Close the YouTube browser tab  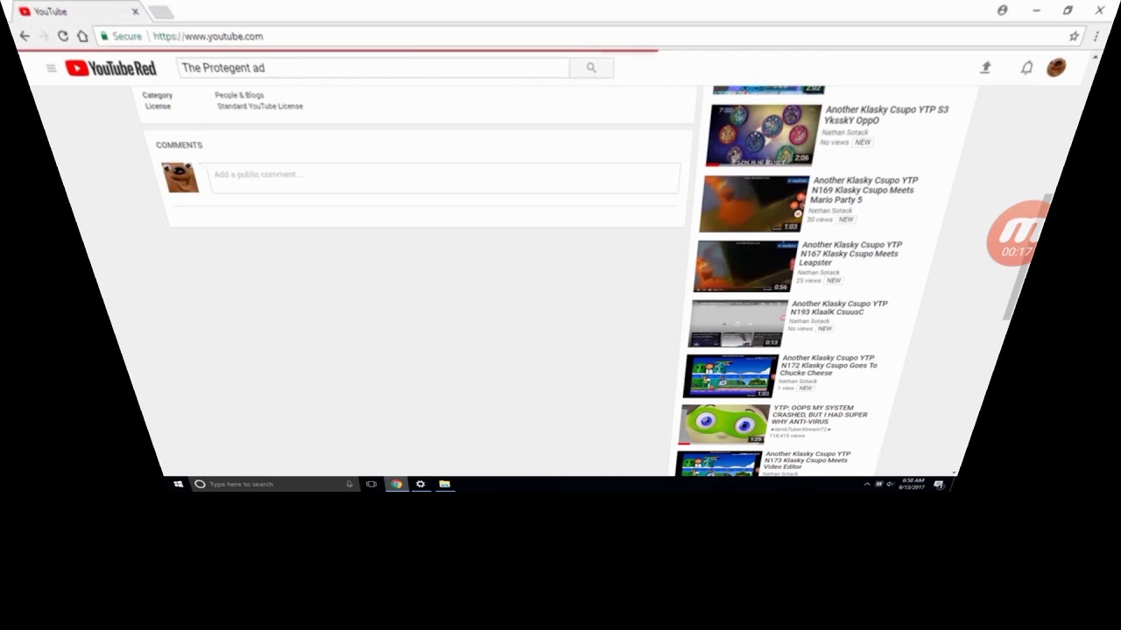pyautogui.click(x=135, y=11)
